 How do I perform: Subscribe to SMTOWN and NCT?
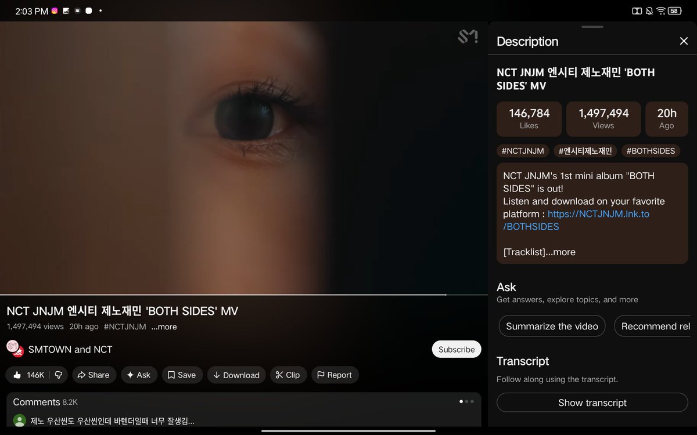click(x=456, y=349)
